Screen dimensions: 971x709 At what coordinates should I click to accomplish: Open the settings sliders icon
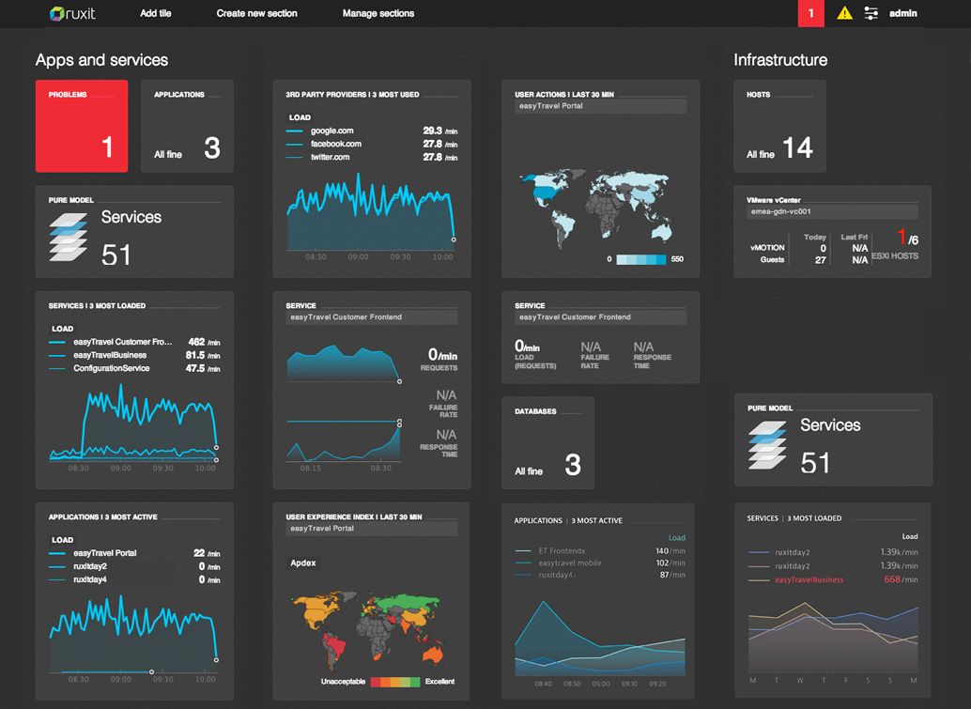(x=871, y=13)
